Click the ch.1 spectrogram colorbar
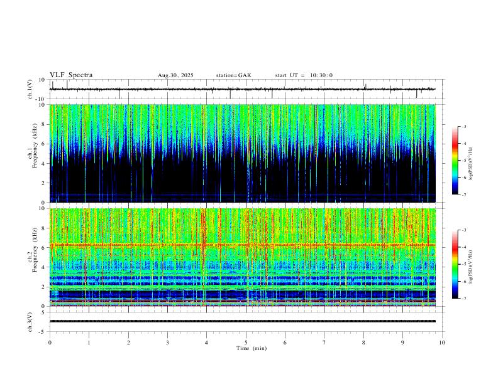The height and width of the screenshot is (384, 498). point(455,161)
